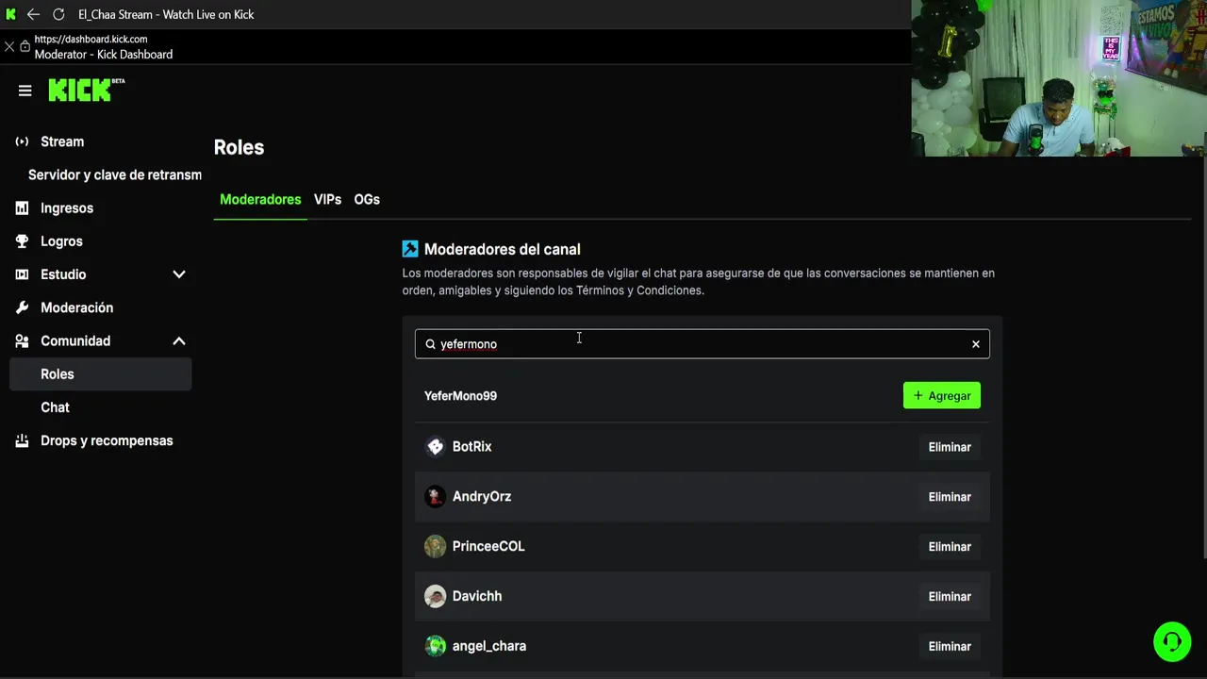Image resolution: width=1207 pixels, height=679 pixels.
Task: Click the YeferMono99 search result name
Action: click(x=460, y=396)
